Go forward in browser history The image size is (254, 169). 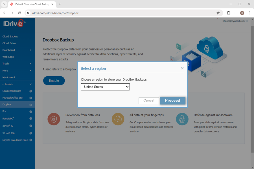12,13
